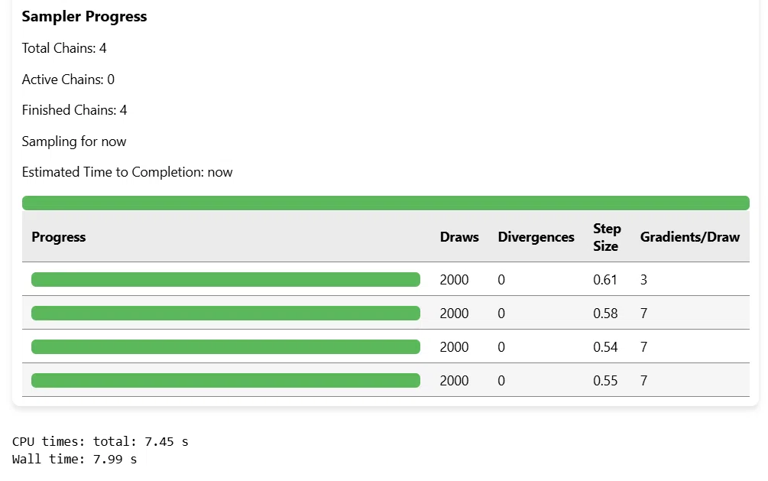The image size is (768, 481).
Task: Click the third chain's progress bar
Action: point(225,346)
